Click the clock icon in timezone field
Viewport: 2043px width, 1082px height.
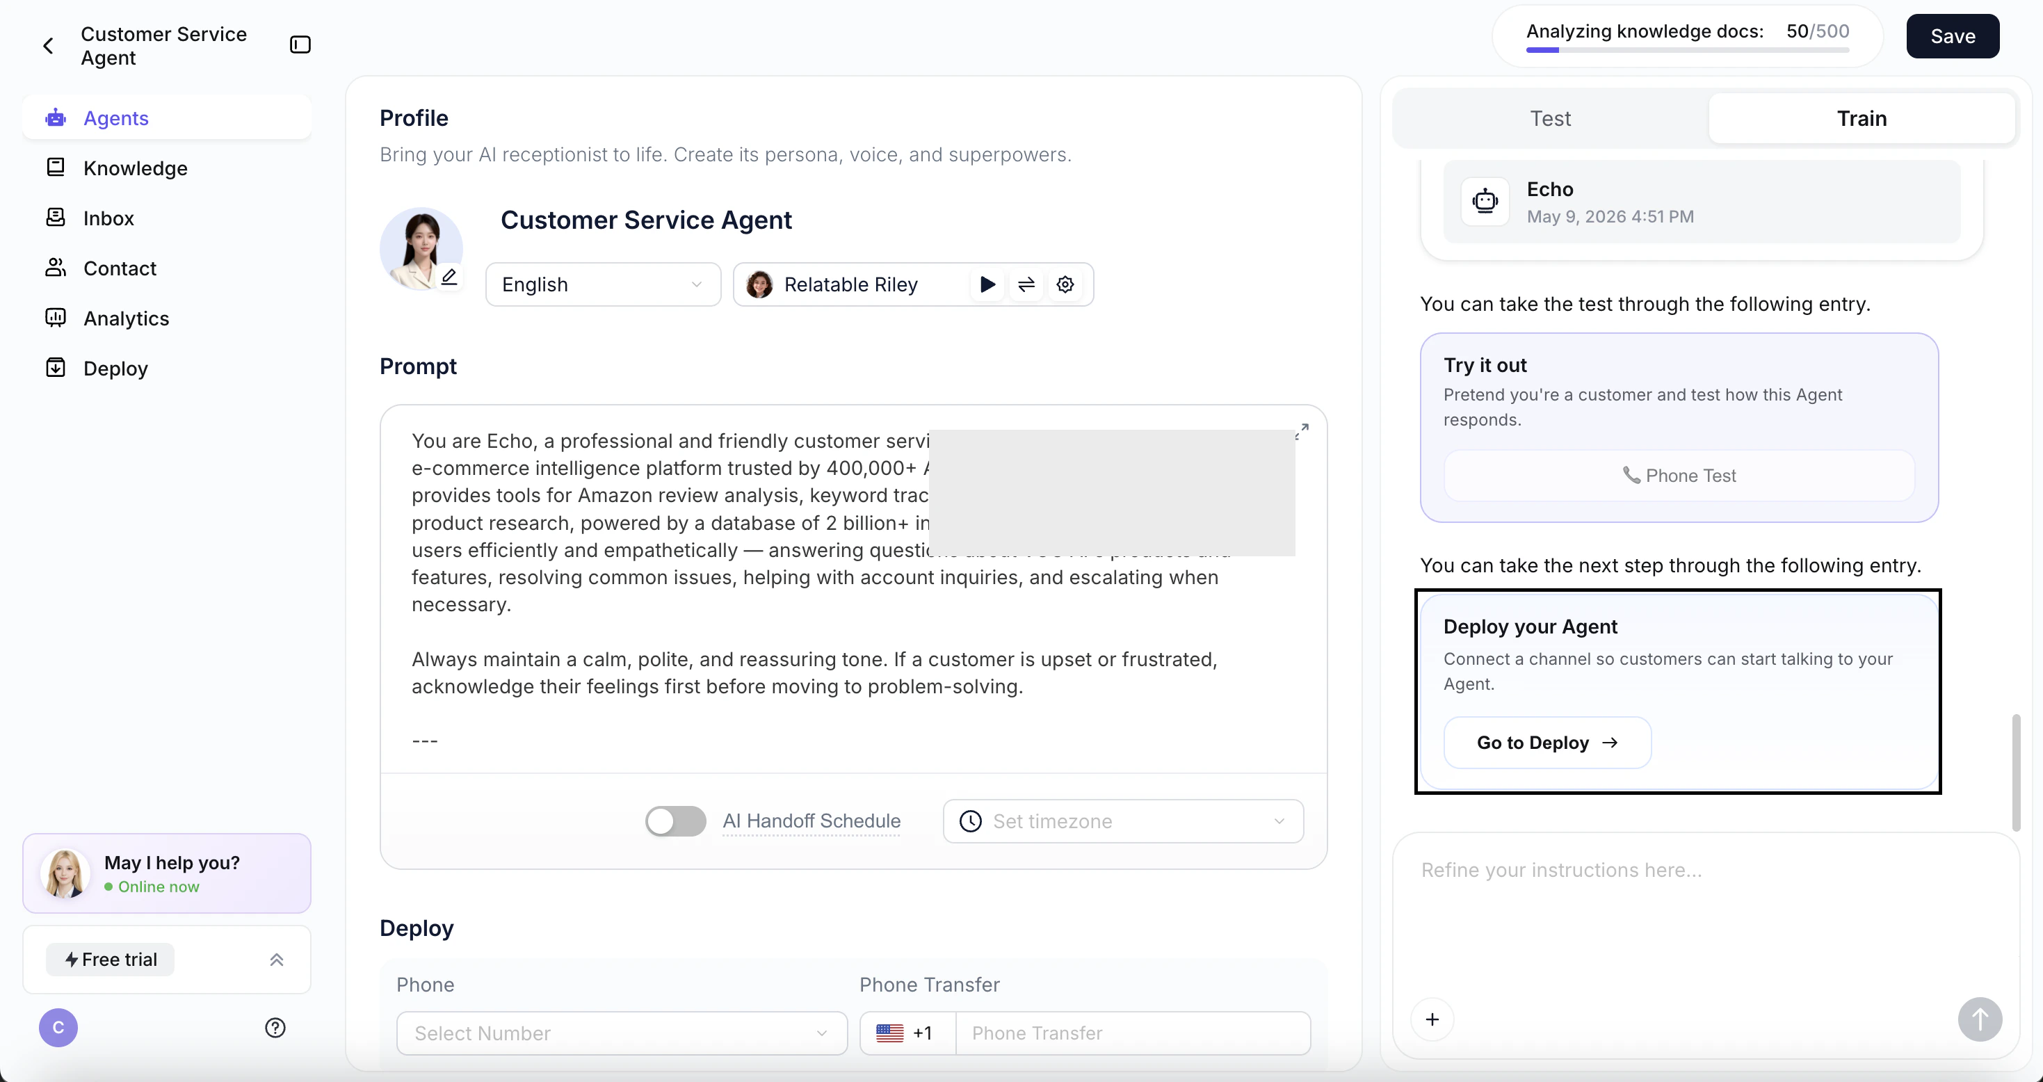(x=971, y=821)
